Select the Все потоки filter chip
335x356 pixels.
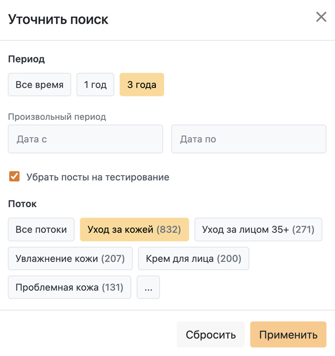click(41, 229)
